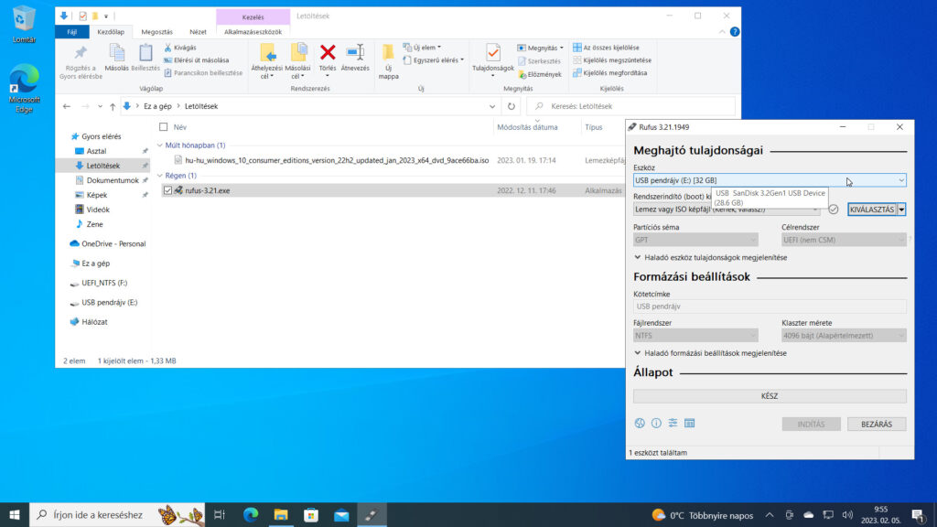Uncheck the rufus-3.21.exe checkbox
Viewport: 937px width, 527px height.
point(167,190)
